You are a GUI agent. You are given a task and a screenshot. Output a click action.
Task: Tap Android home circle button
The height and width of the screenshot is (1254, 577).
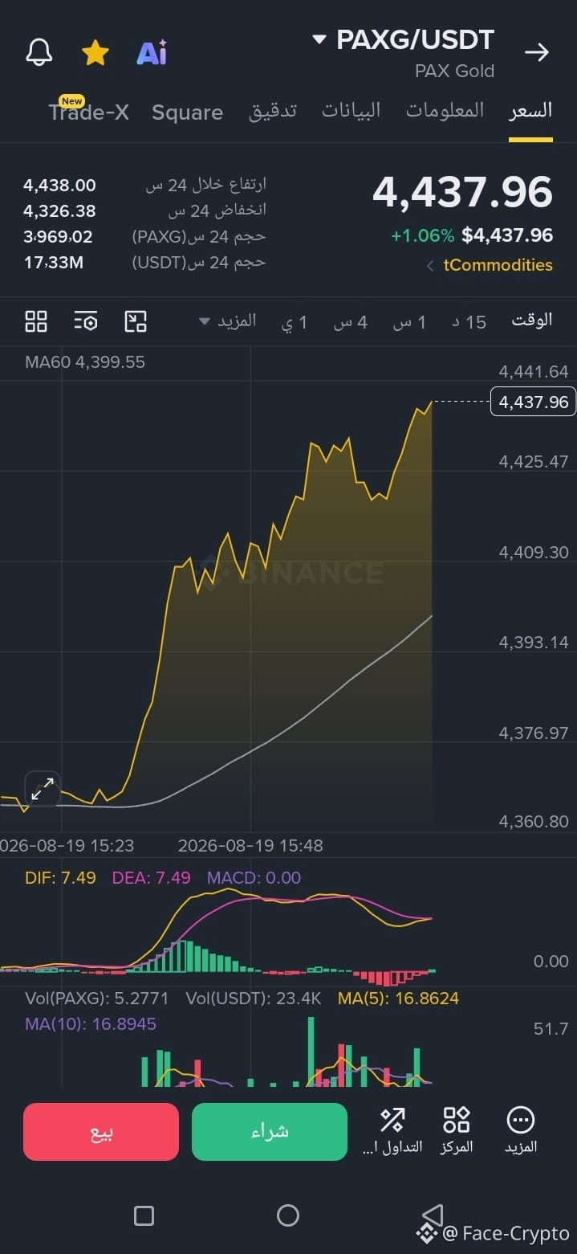coord(288,1215)
